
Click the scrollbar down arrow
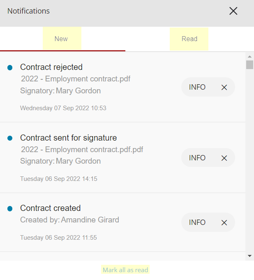click(x=249, y=256)
